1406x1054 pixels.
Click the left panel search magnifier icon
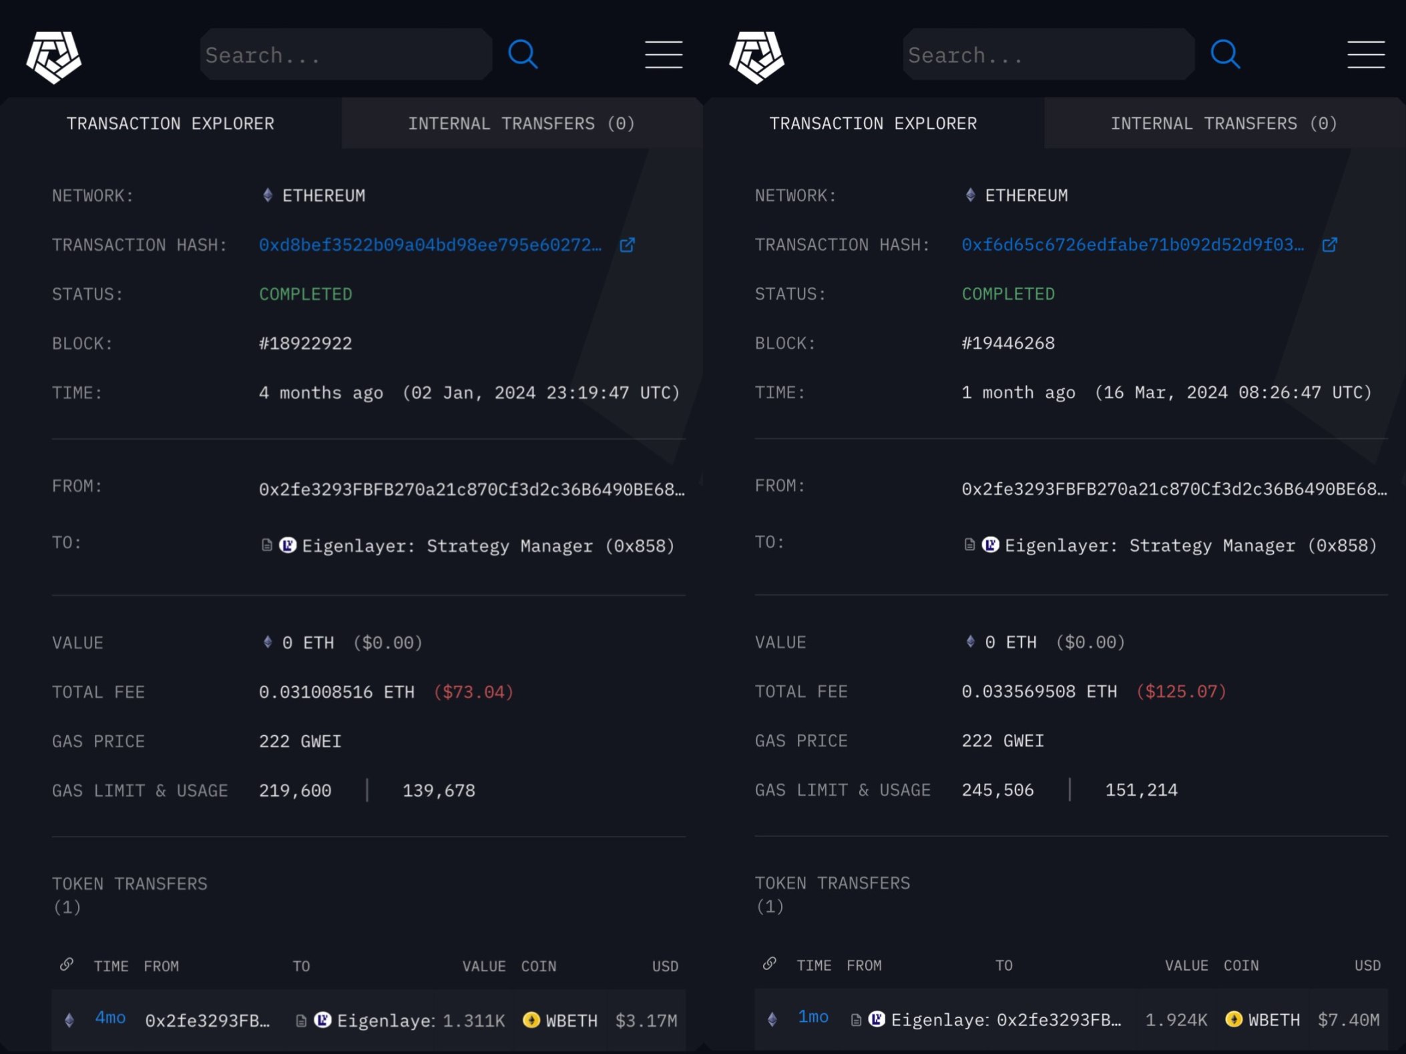(523, 54)
